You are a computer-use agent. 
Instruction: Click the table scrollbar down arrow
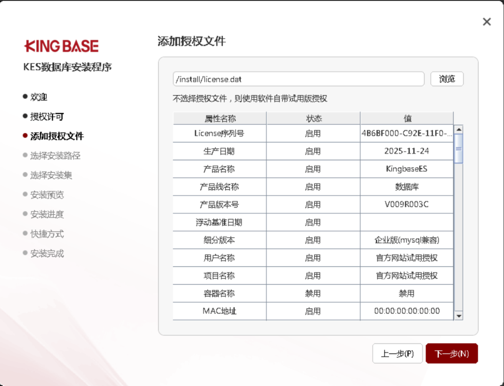pyautogui.click(x=459, y=316)
